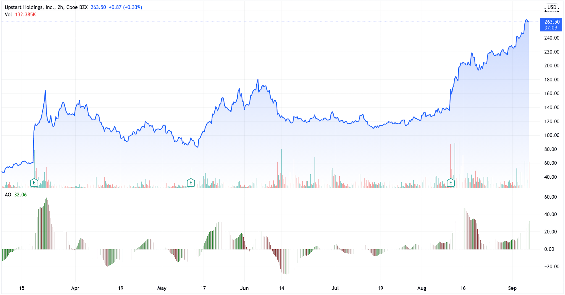Click the 240.00 price scale label

(x=552, y=38)
